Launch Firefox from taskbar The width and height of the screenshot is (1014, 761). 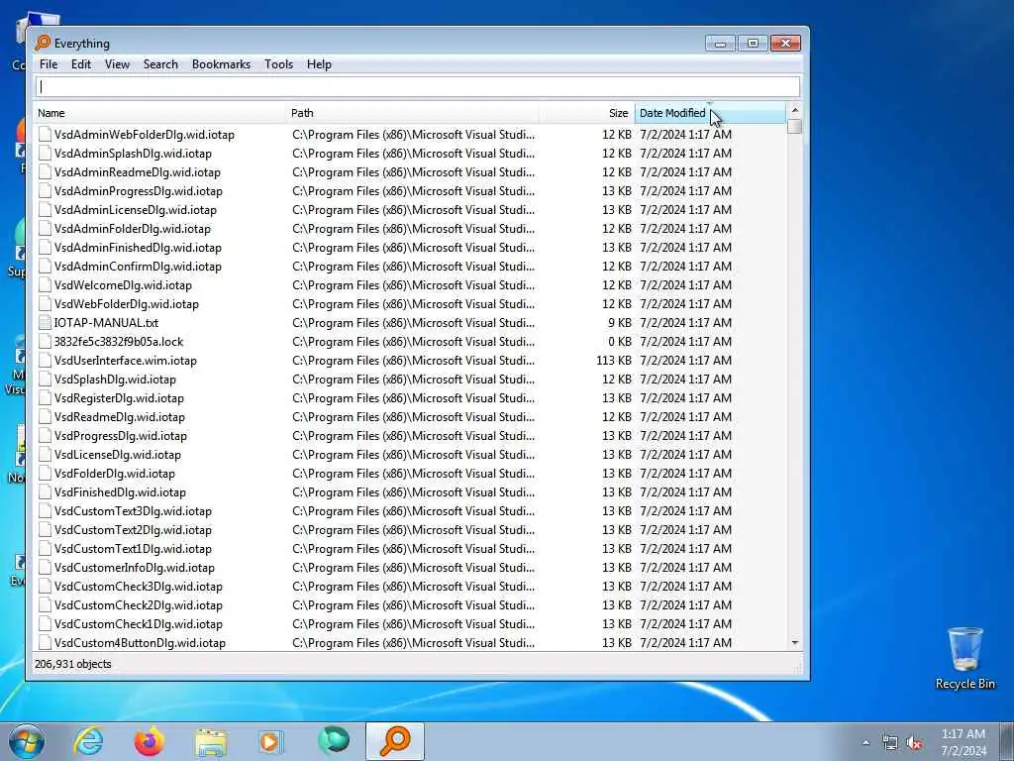click(x=150, y=741)
